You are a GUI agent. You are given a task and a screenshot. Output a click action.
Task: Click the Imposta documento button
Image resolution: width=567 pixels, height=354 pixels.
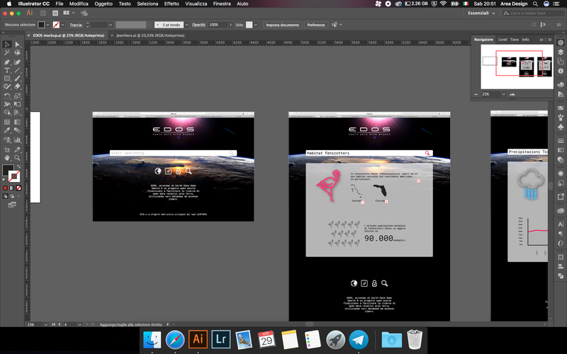click(x=282, y=25)
